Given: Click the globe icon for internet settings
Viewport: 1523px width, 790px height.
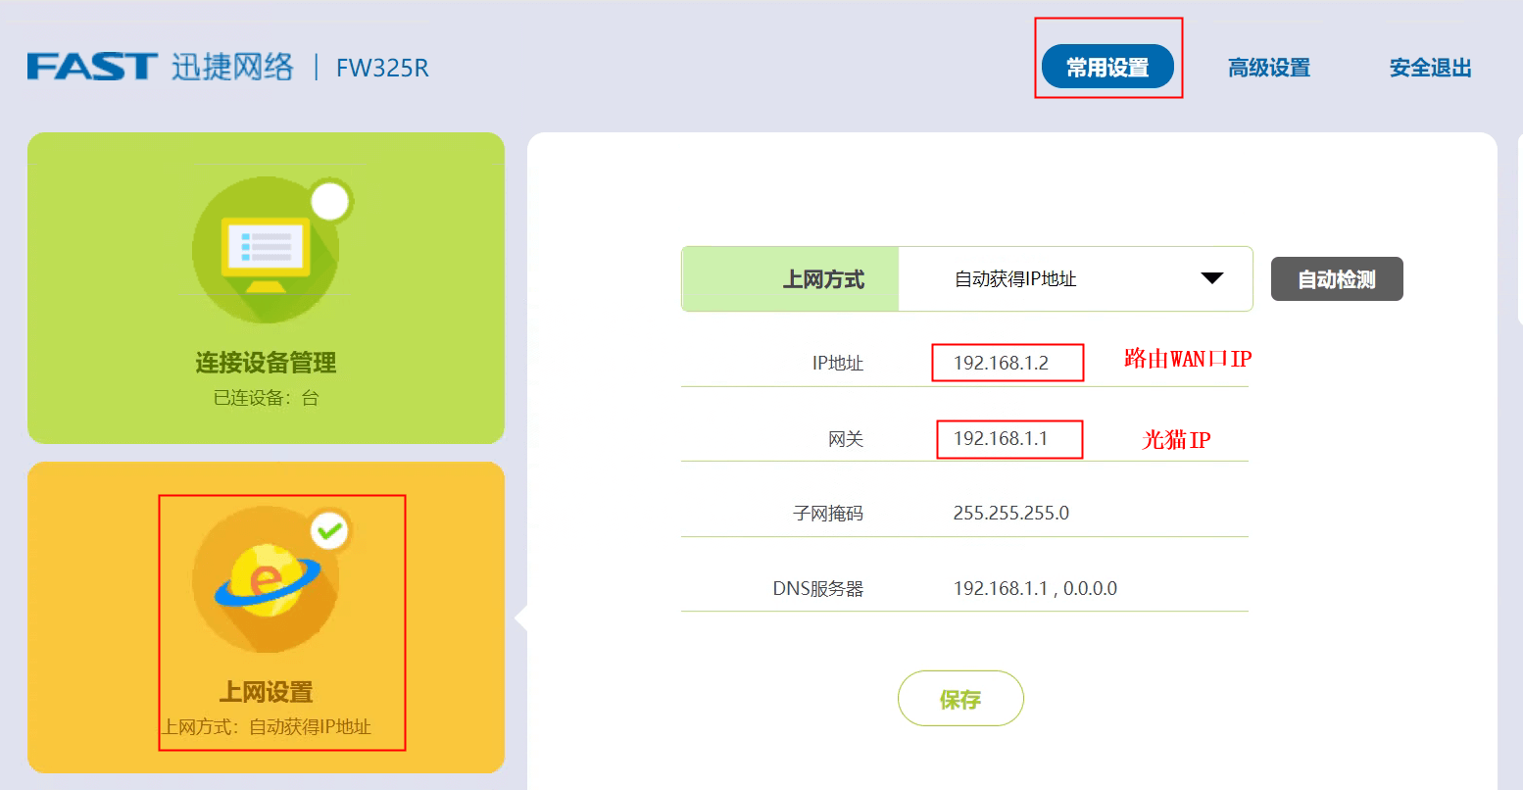Looking at the screenshot, I should [x=266, y=579].
